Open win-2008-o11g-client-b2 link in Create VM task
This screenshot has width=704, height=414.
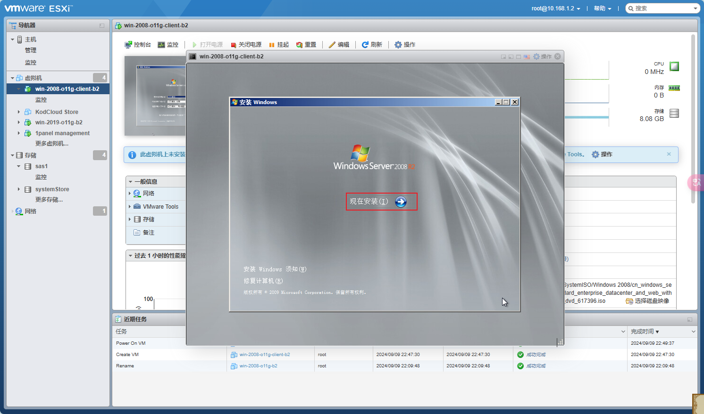click(x=264, y=355)
